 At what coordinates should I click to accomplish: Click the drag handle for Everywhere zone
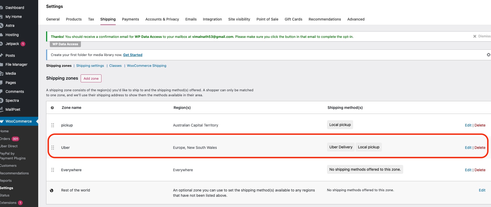click(x=53, y=170)
